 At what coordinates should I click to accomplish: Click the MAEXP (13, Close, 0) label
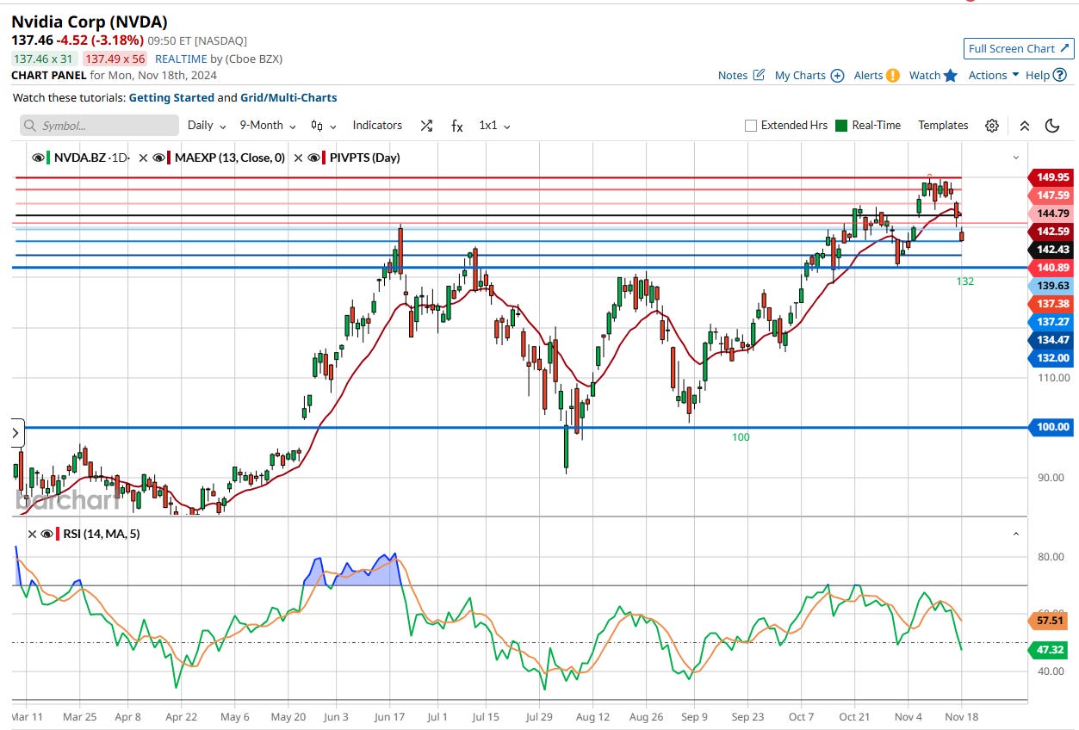[229, 158]
